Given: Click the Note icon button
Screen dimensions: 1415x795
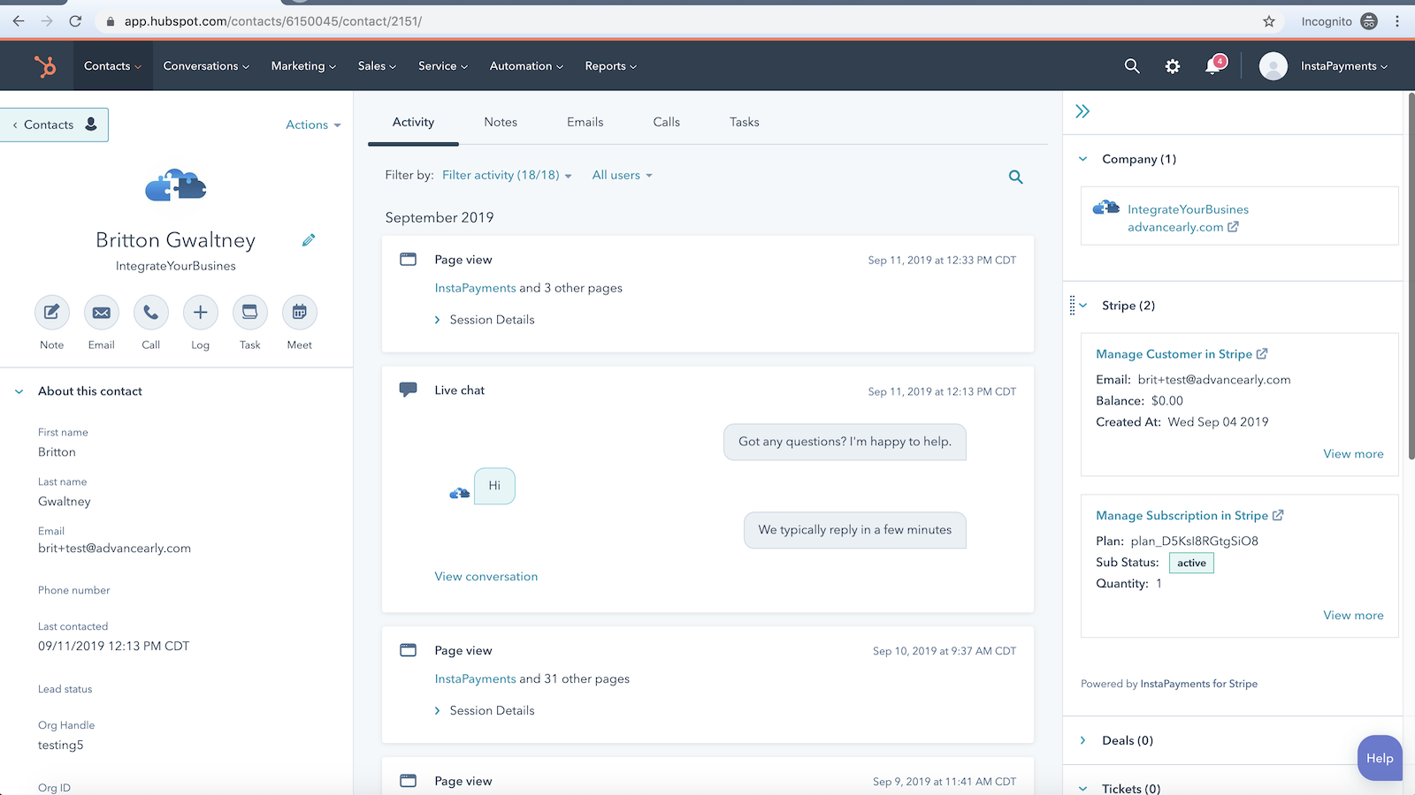Looking at the screenshot, I should coord(52,312).
